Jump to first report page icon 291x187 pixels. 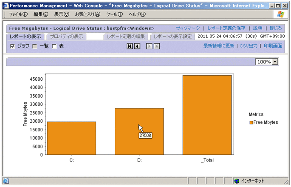click(130, 46)
